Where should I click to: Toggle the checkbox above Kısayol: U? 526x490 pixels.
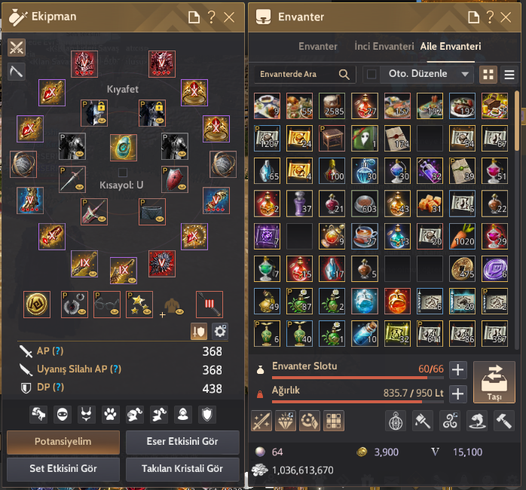[123, 173]
